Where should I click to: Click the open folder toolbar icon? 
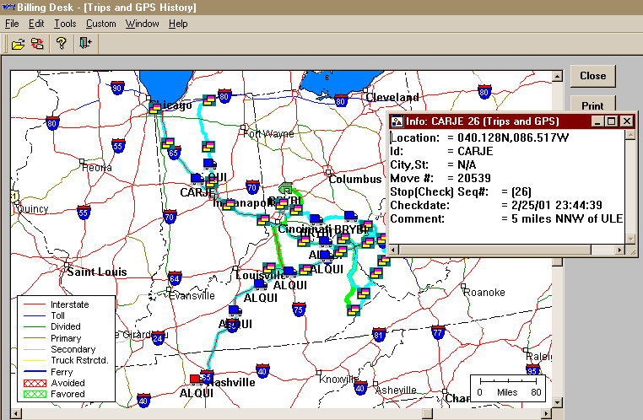(18, 44)
